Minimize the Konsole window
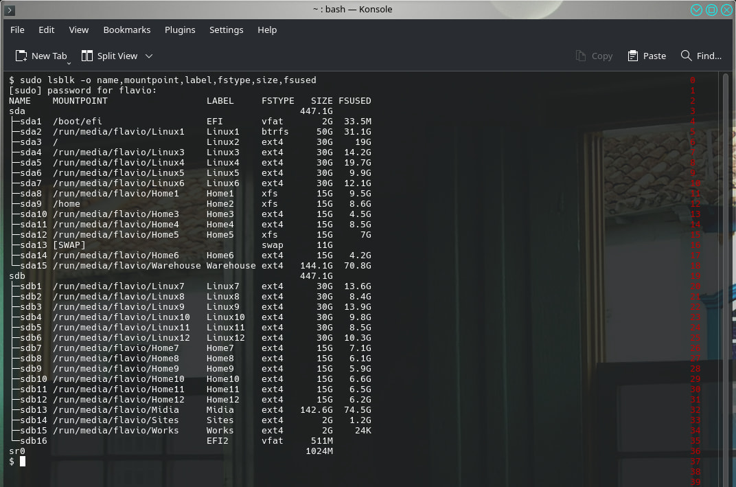 697,10
